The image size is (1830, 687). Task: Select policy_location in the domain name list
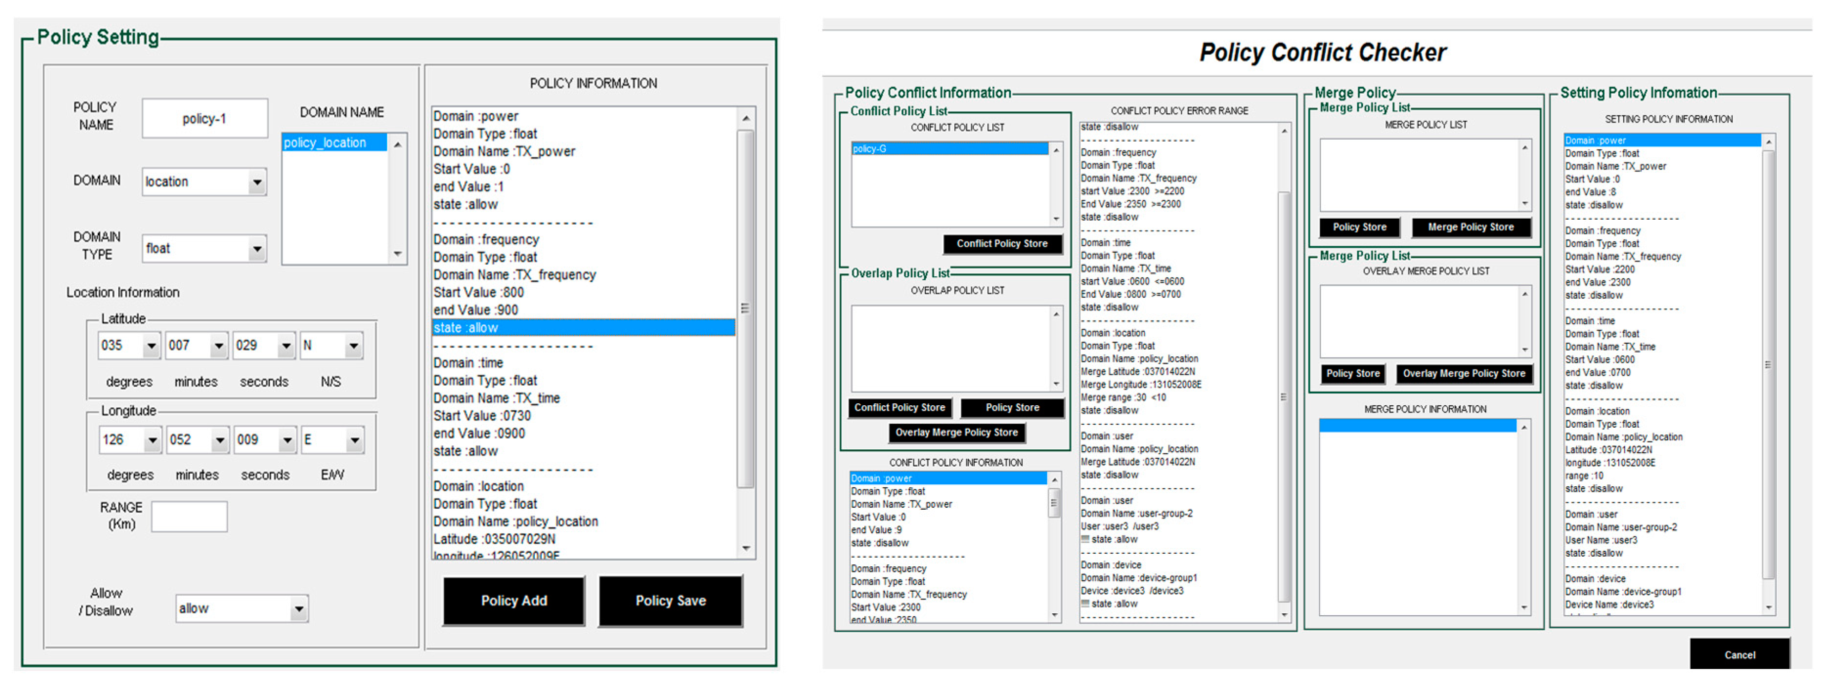(334, 143)
